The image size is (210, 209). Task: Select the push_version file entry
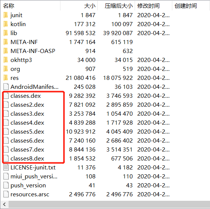(x=28, y=185)
